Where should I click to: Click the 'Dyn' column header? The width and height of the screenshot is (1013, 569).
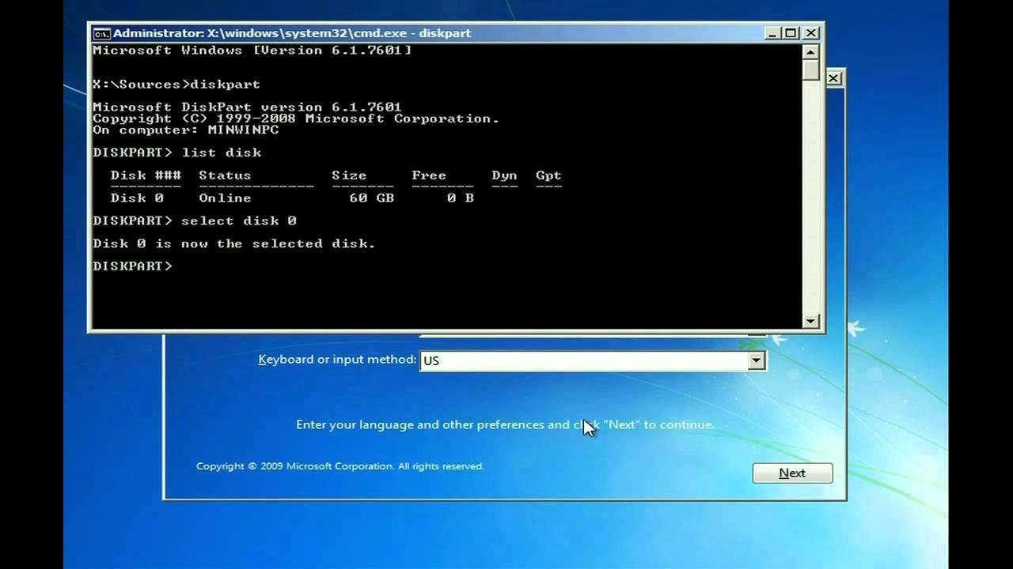coord(504,175)
